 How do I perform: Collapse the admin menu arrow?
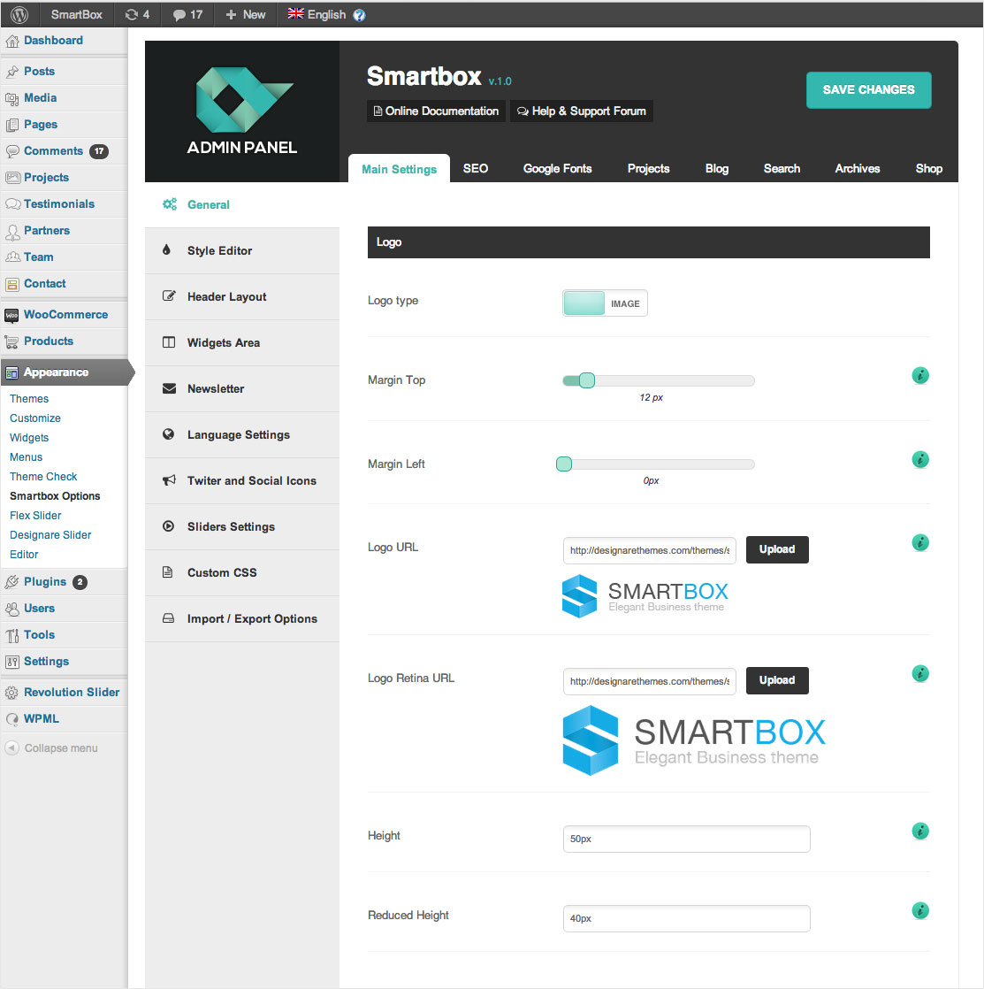coord(12,748)
